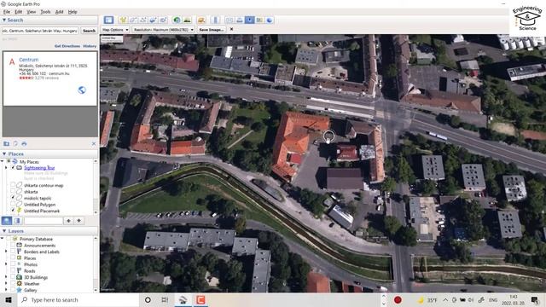
Task: Add an image overlay
Action: pos(154,20)
